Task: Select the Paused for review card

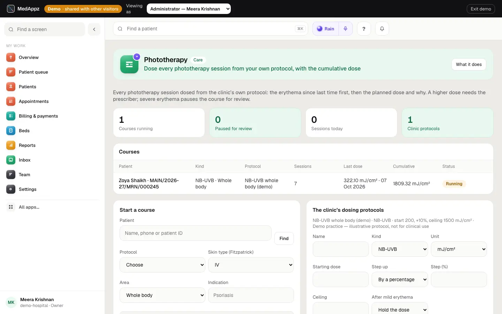Action: point(255,122)
